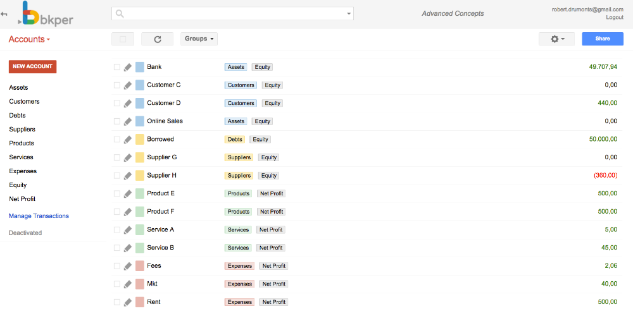
Task: Click the Service B pencil icon
Action: pos(128,248)
